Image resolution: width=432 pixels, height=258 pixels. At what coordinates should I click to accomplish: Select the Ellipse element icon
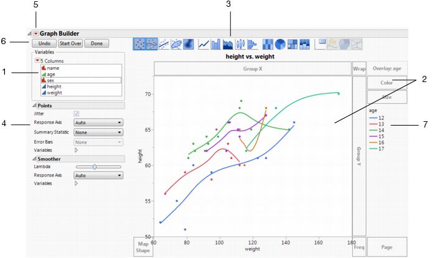pos(176,44)
